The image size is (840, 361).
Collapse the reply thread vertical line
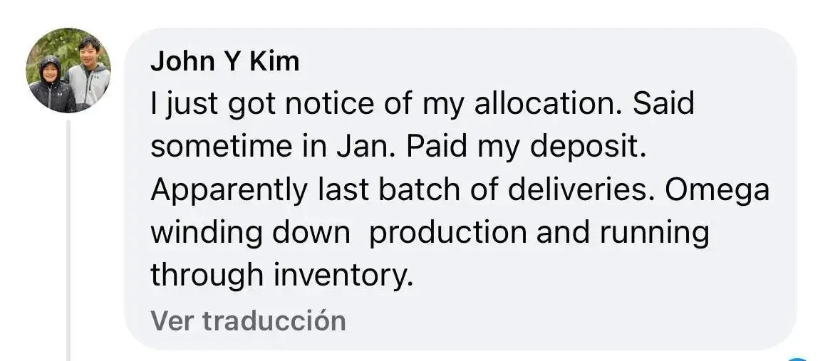click(68, 241)
